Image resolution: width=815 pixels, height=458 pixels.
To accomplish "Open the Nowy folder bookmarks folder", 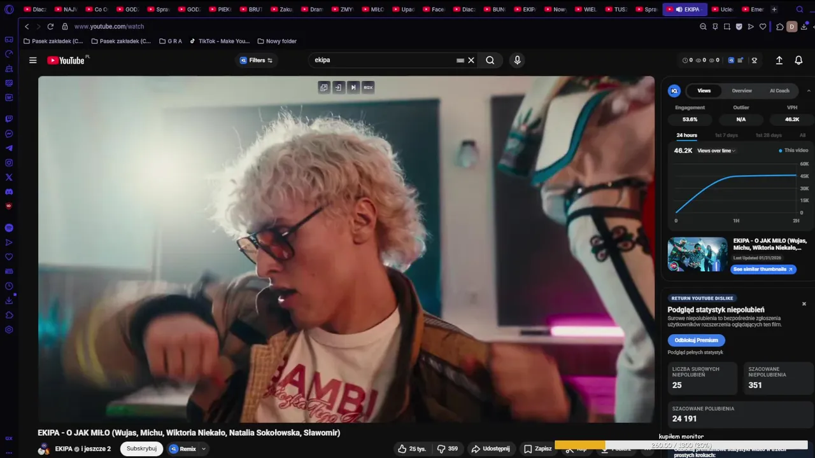I will point(277,41).
